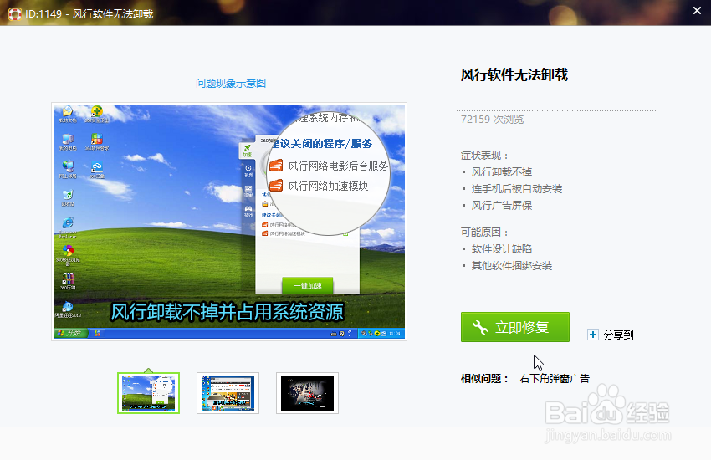Open similar problem 右下角弹窗广告
The image size is (711, 460).
click(x=554, y=378)
